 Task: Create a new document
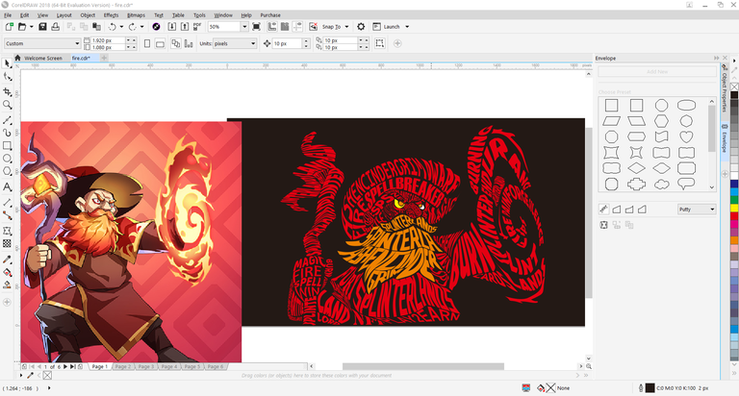(9, 27)
